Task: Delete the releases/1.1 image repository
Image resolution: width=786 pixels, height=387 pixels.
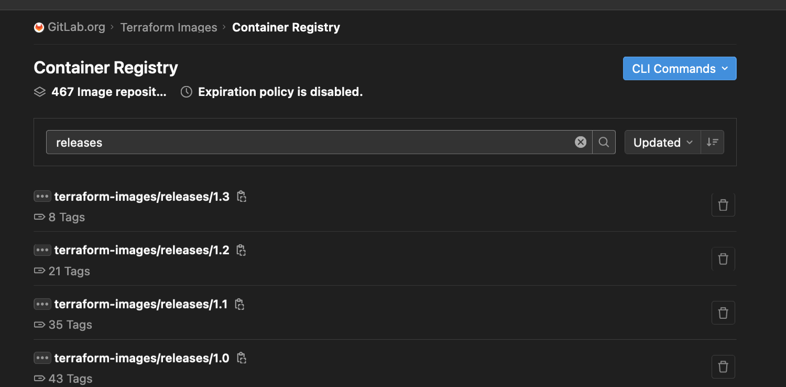Action: point(723,313)
